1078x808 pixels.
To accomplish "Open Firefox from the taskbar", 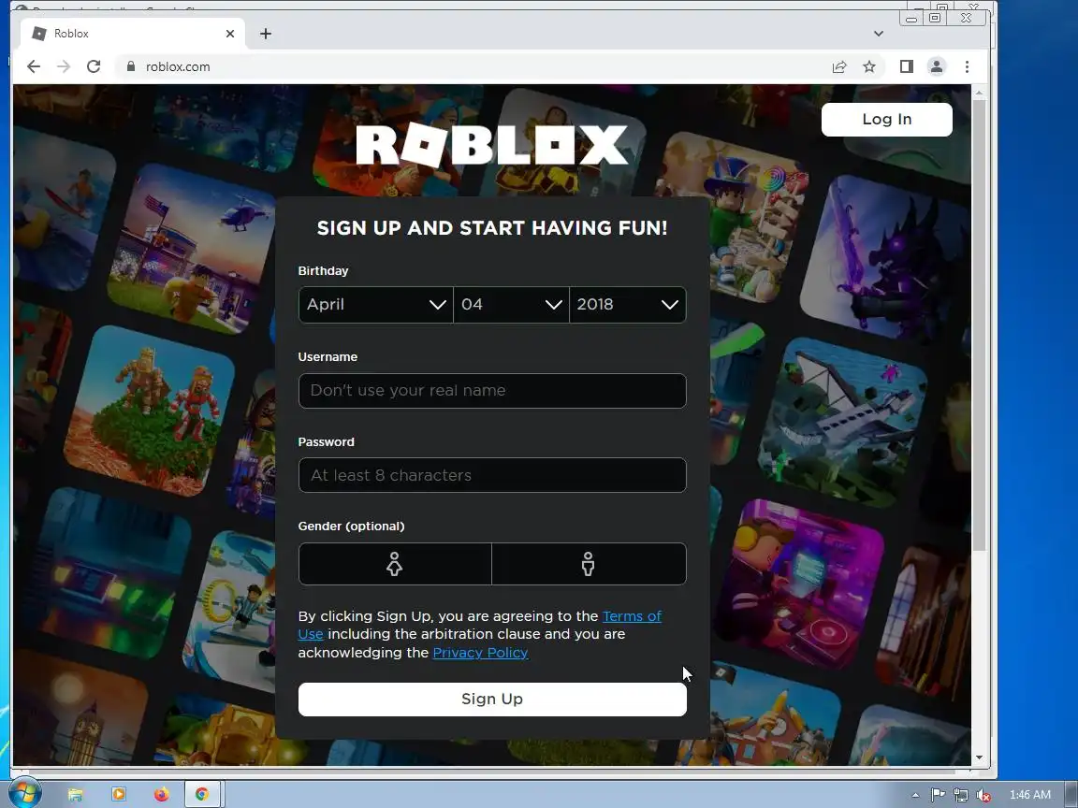I will coord(162,795).
